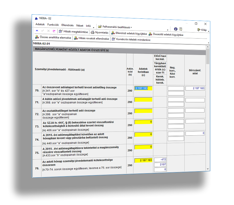234x205 pixels.
Task: Open the Ellenőrzés menu
Action: point(68,25)
